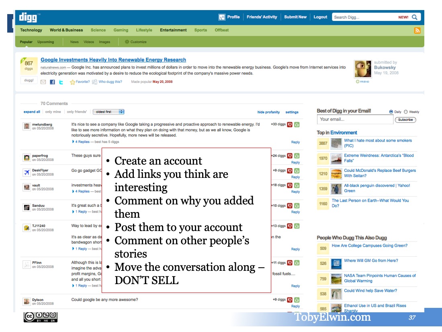The height and width of the screenshot is (332, 442).
Task: Open the Technology category tab
Action: pyautogui.click(x=31, y=30)
